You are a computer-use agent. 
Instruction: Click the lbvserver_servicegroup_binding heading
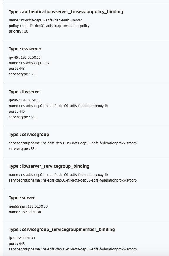(x=49, y=166)
